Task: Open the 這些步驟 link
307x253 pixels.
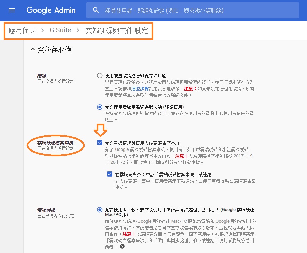Action: pos(140,89)
